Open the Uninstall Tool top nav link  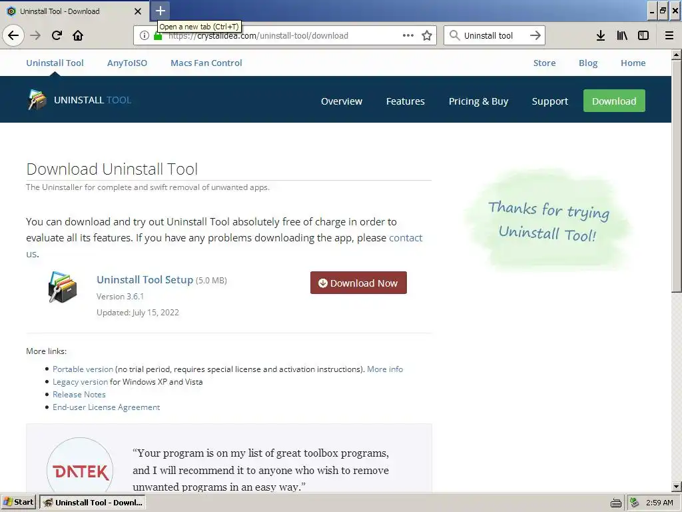click(x=55, y=63)
